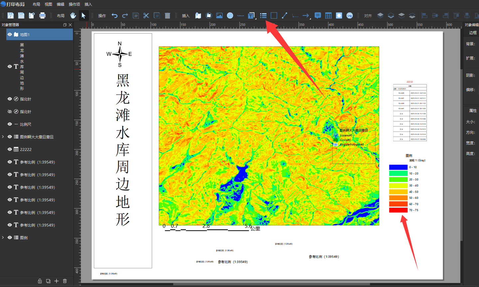Click the trash delete icon in toolbar
This screenshot has height=287, width=479.
click(168, 16)
